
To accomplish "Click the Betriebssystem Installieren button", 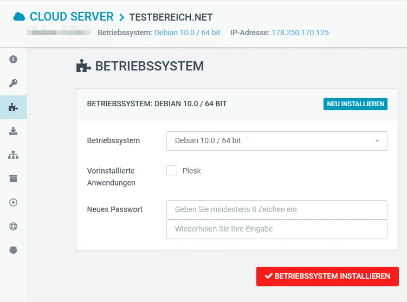I will [x=327, y=276].
